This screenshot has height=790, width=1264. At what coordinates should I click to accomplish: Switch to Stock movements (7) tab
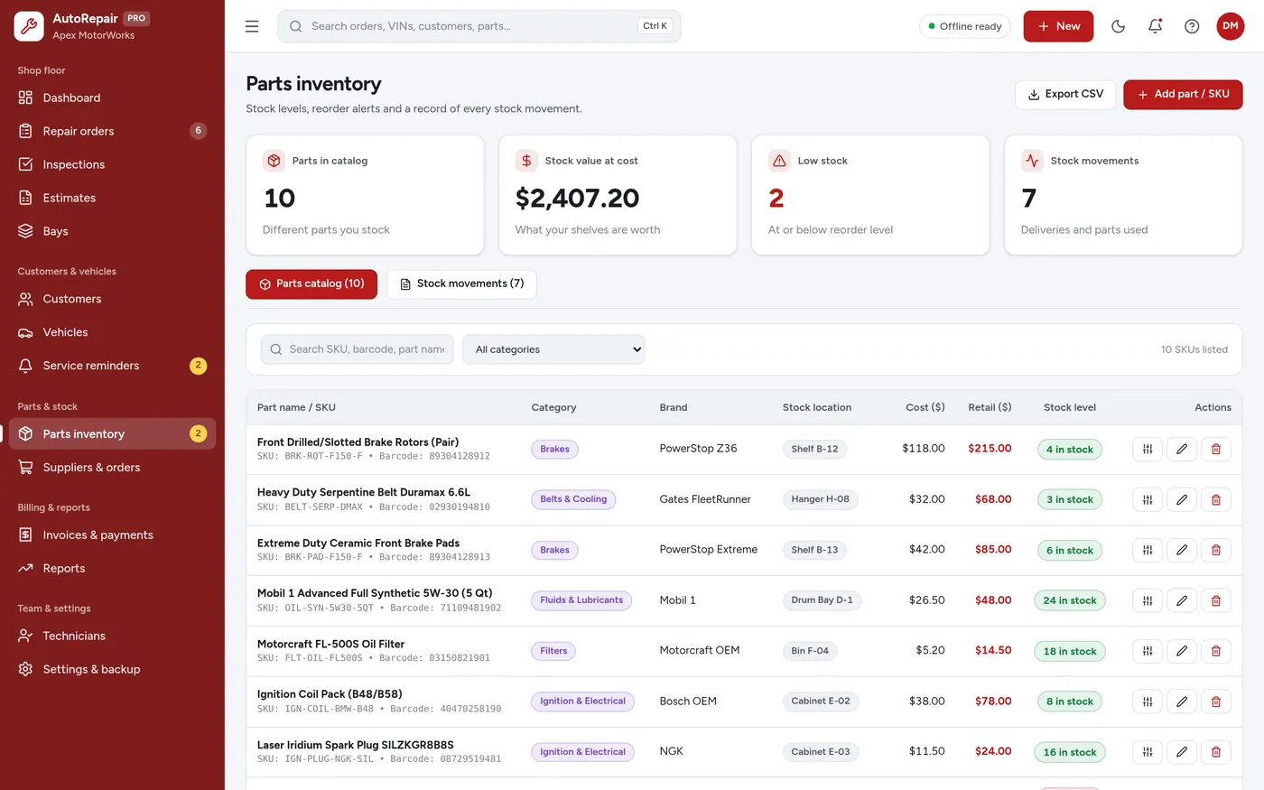click(461, 283)
